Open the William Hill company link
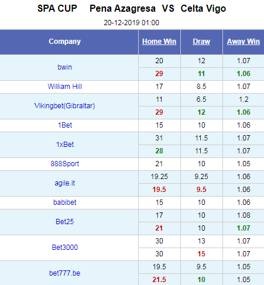The width and height of the screenshot is (264, 285). 64,87
